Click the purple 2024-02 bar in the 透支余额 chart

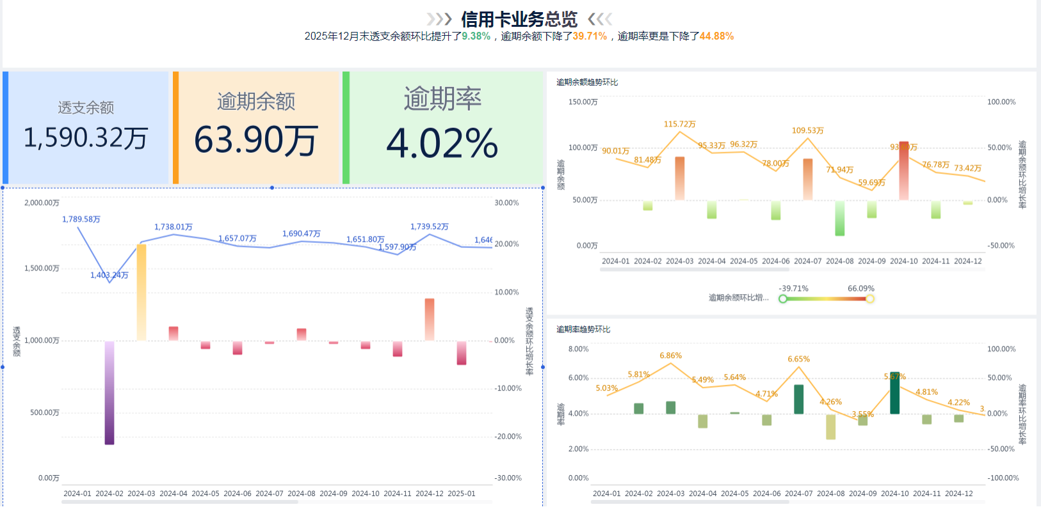pyautogui.click(x=109, y=393)
